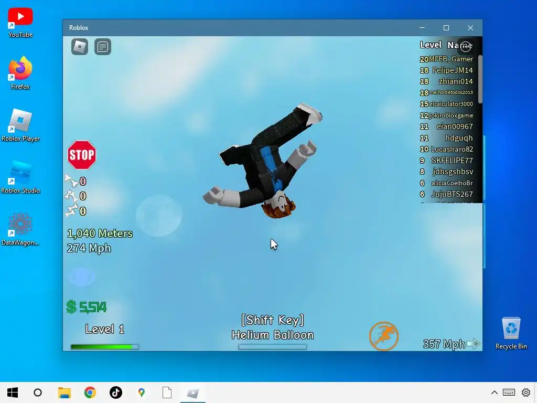Open TikTok from the taskbar
Viewport: 537px width, 403px height.
(116, 393)
